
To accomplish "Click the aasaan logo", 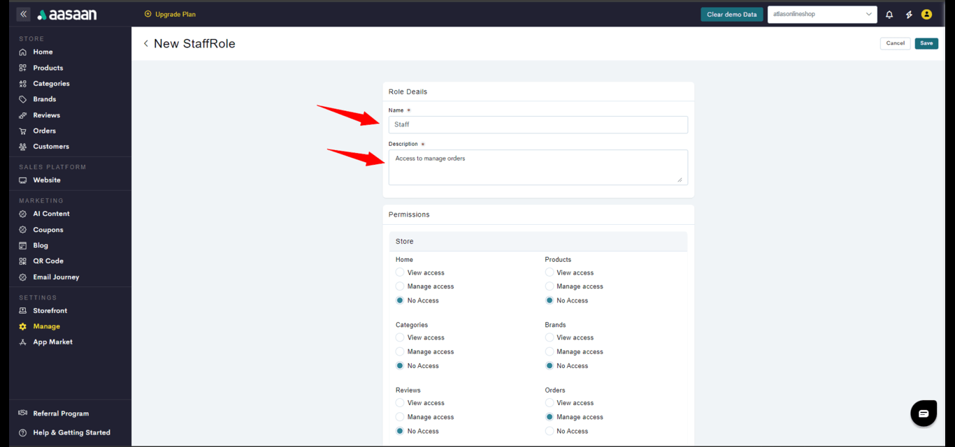I will click(67, 15).
